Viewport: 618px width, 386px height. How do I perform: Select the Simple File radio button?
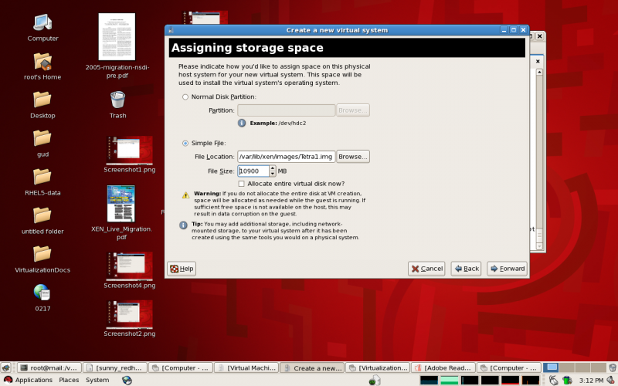[x=185, y=144]
